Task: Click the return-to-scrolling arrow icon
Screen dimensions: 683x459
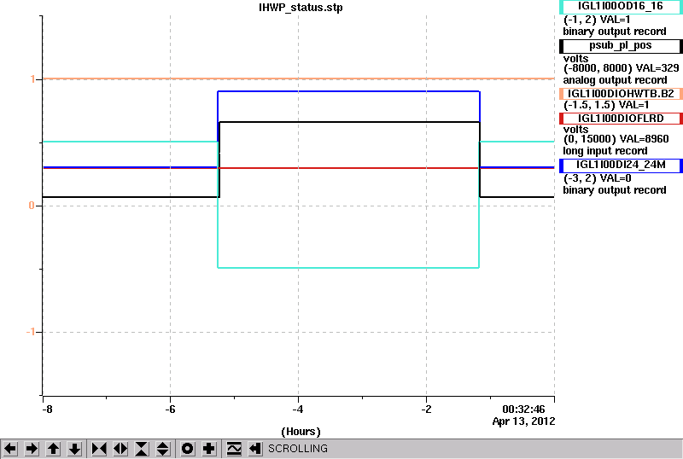Action: tap(255, 449)
